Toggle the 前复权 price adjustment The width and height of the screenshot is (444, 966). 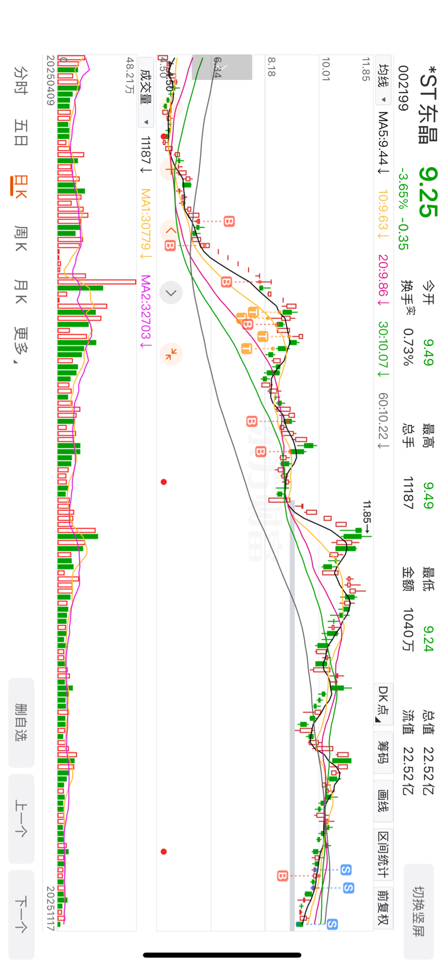pos(383,908)
